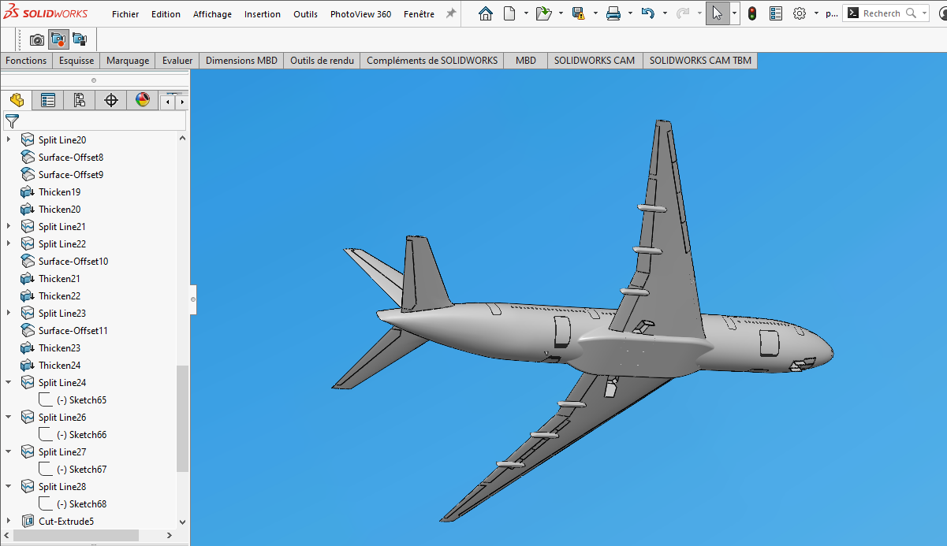947x546 pixels.
Task: Select (-) Sketch65 in the tree
Action: click(x=82, y=400)
